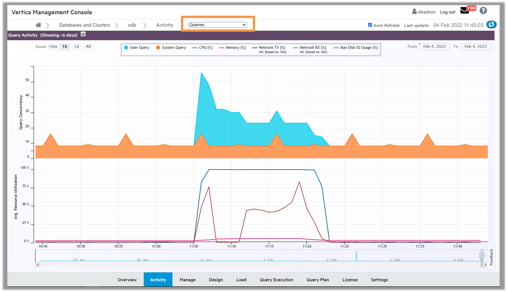Click the dbadmin user icon

click(414, 12)
